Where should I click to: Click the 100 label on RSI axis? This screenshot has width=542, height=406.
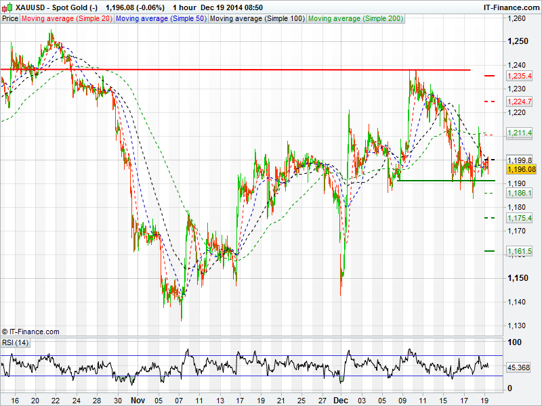(515, 342)
